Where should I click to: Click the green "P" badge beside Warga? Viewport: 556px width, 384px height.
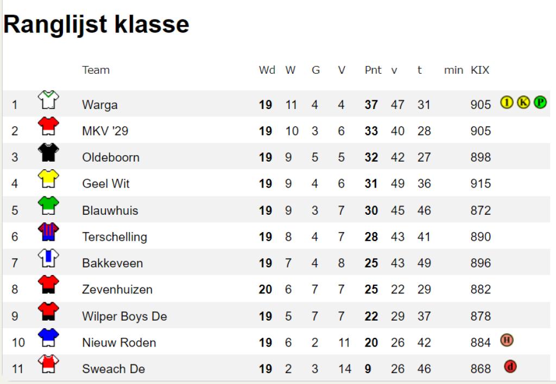click(540, 103)
